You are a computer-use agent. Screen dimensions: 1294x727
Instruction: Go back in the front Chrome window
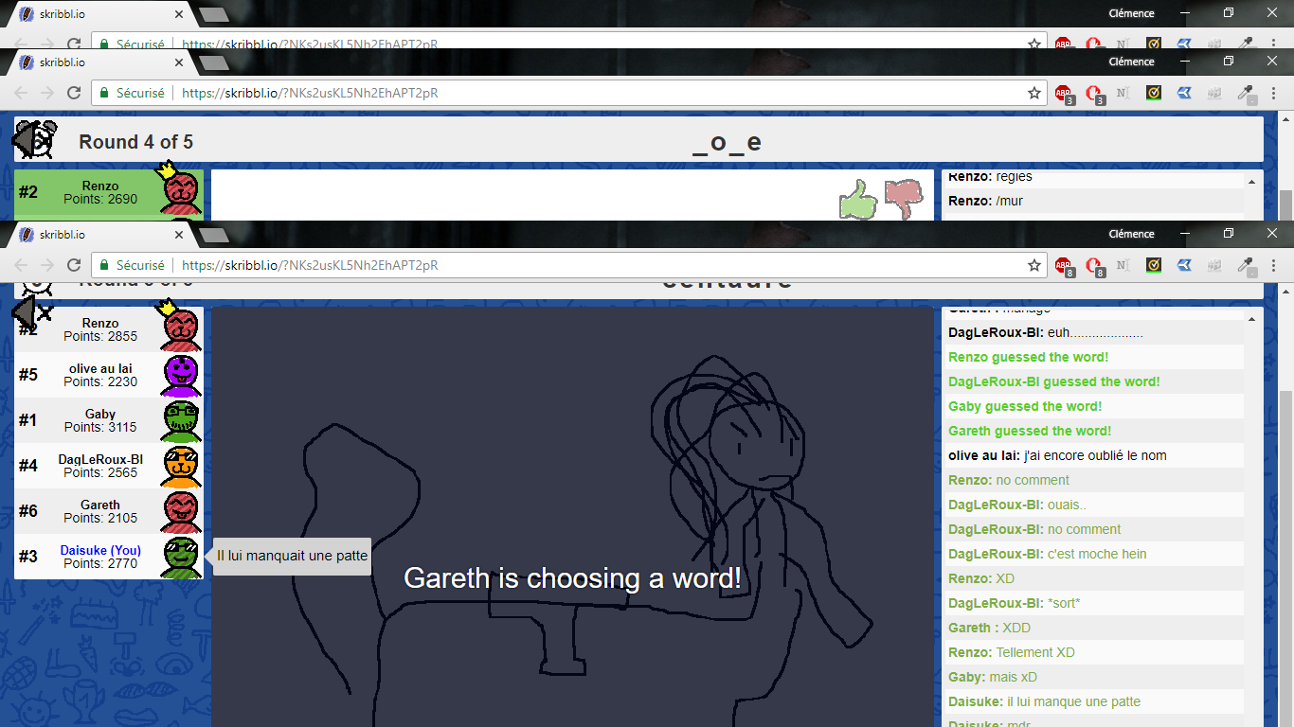coord(22,266)
